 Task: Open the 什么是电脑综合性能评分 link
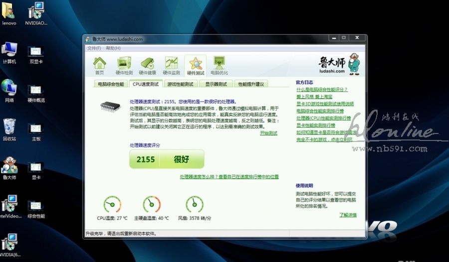(322, 90)
